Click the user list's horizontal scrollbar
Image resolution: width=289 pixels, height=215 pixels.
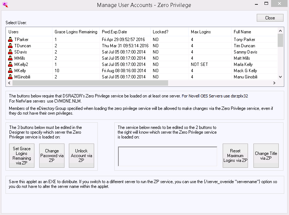88,83
